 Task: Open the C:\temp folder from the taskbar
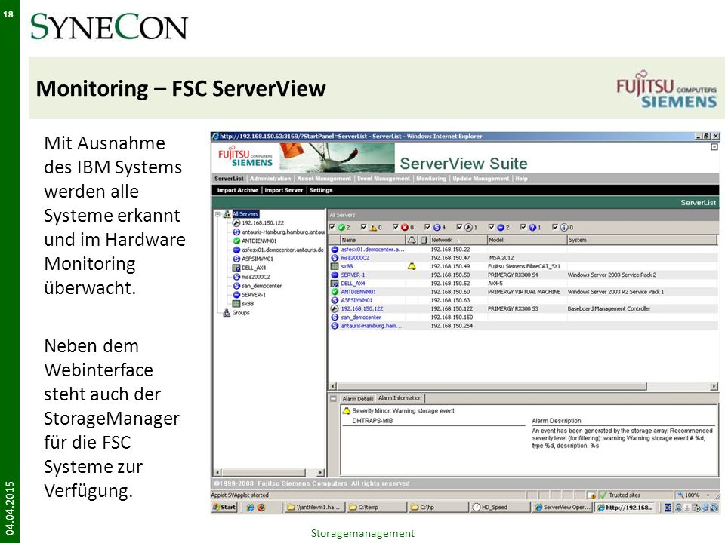375,507
